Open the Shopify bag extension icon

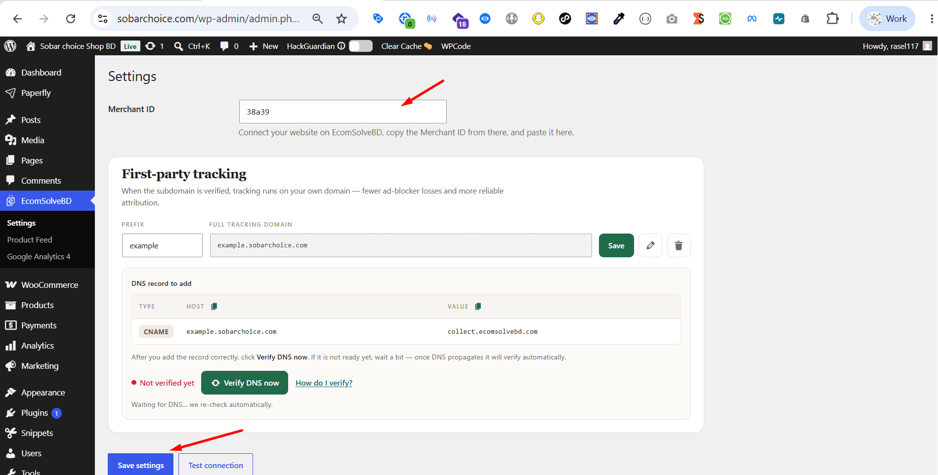(x=805, y=19)
